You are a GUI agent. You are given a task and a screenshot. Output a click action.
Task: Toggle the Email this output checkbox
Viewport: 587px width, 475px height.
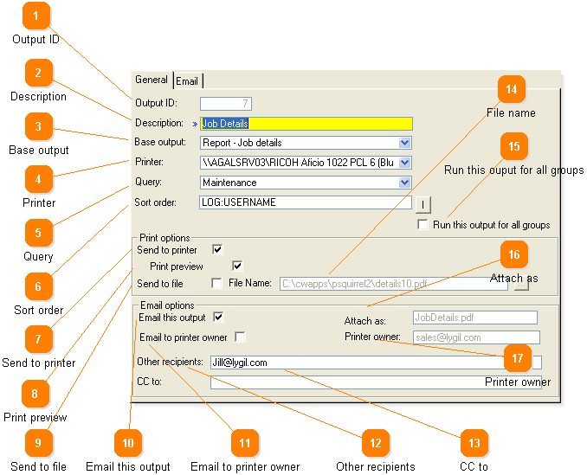(x=219, y=318)
